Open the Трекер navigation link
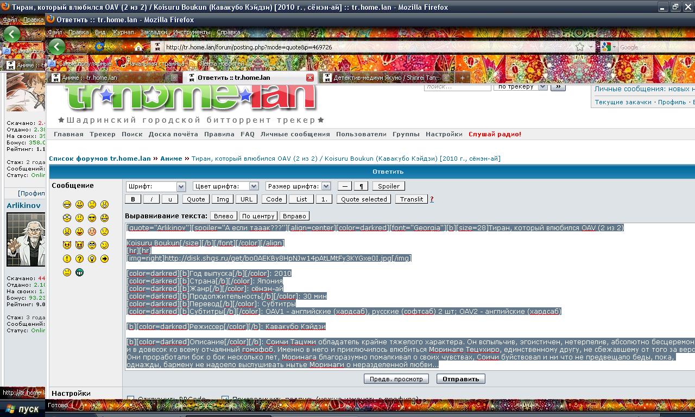The width and height of the screenshot is (695, 417). click(103, 134)
